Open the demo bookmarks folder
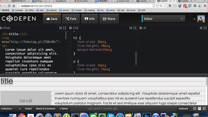The image size is (208, 117). pyautogui.click(x=110, y=10)
